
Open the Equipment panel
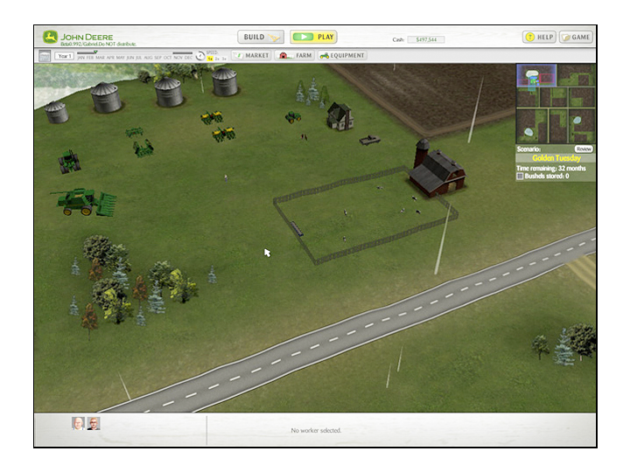(x=342, y=55)
